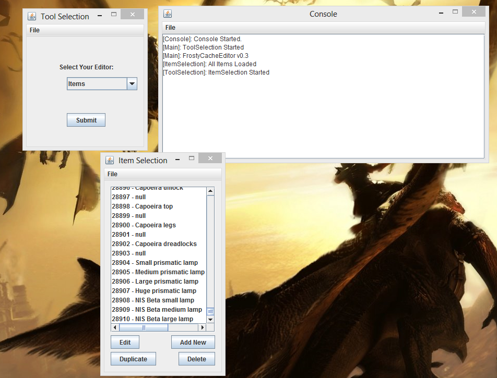
Task: Minimize the Item Selection window
Action: (x=177, y=159)
